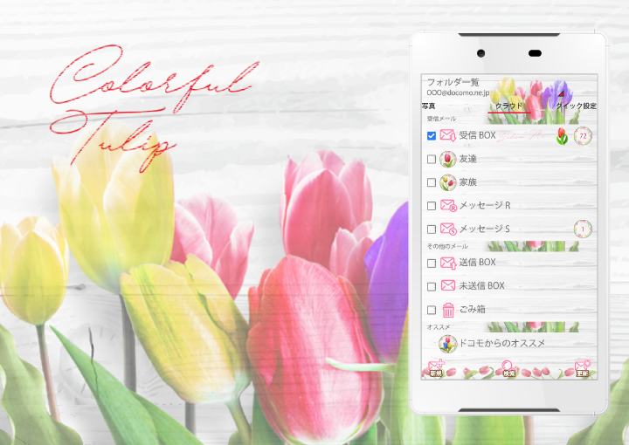Open the ごみ箱 trash can icon
Viewport: 629px width, 445px height.
tap(448, 309)
